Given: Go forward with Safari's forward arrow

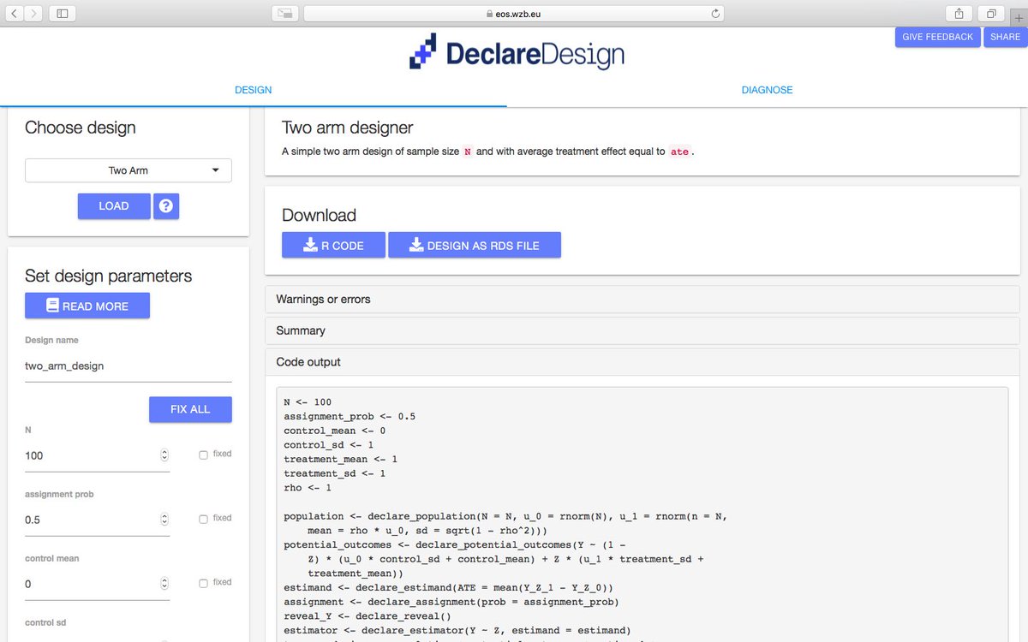Looking at the screenshot, I should pos(34,14).
